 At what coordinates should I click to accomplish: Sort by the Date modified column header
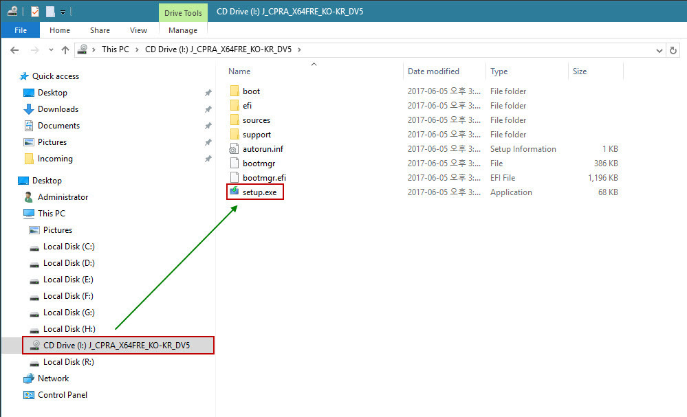click(x=433, y=71)
